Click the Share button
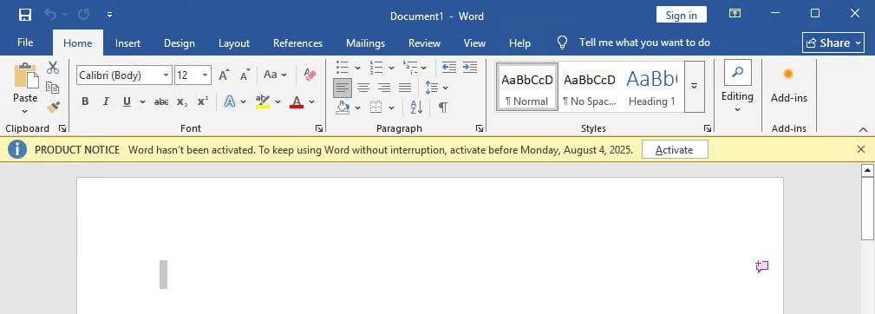 click(x=833, y=43)
